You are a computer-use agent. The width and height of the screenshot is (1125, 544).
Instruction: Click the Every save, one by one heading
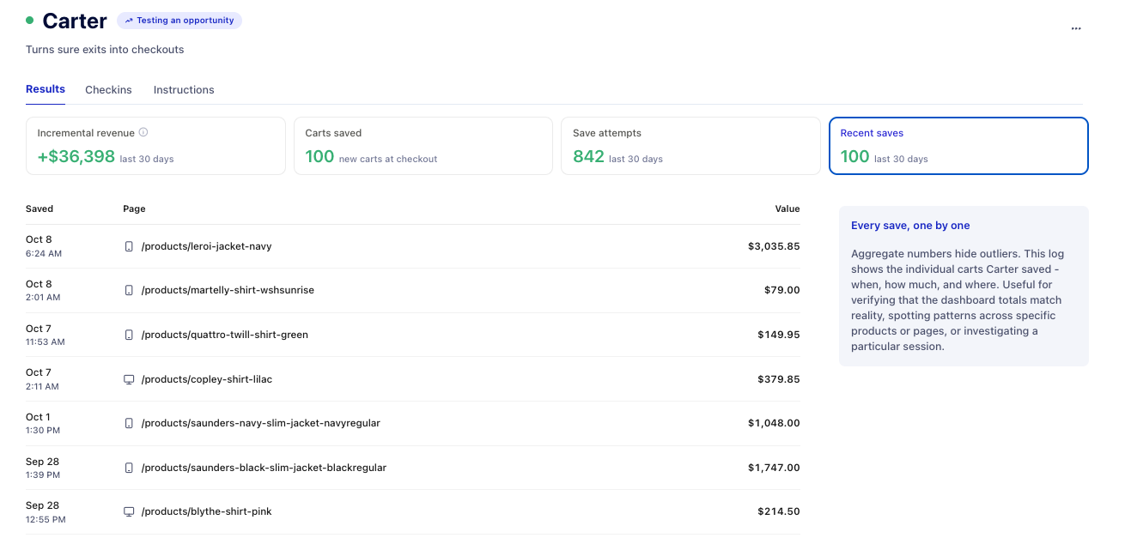pos(910,226)
